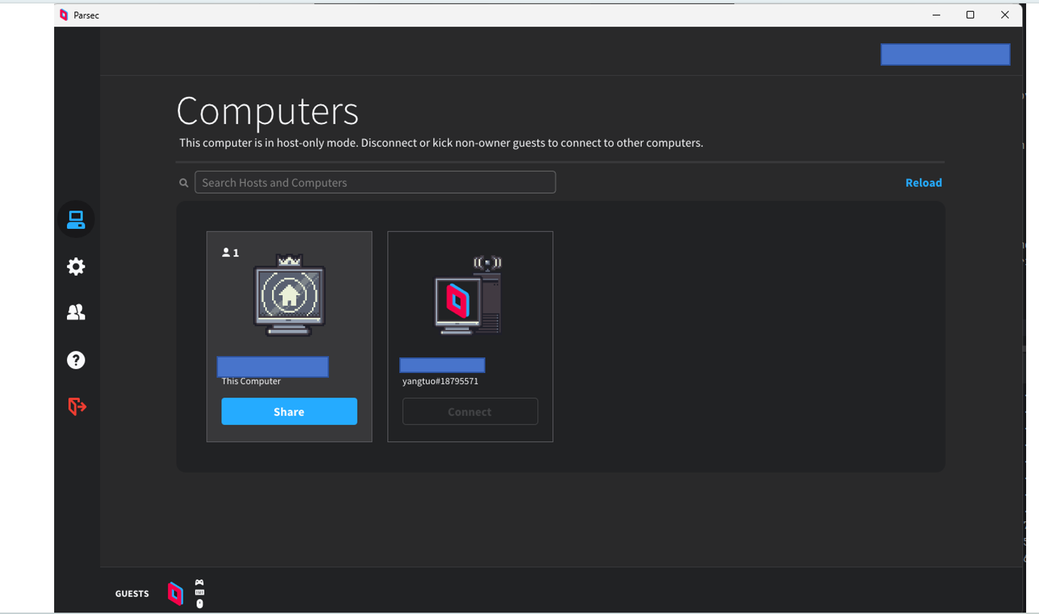Open the Friends icon in sidebar

[76, 312]
